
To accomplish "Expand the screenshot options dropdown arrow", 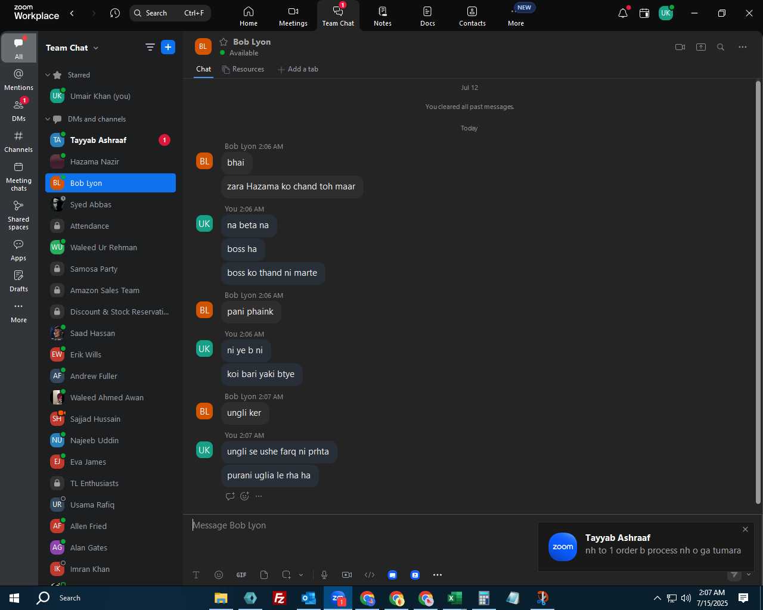I will [301, 575].
